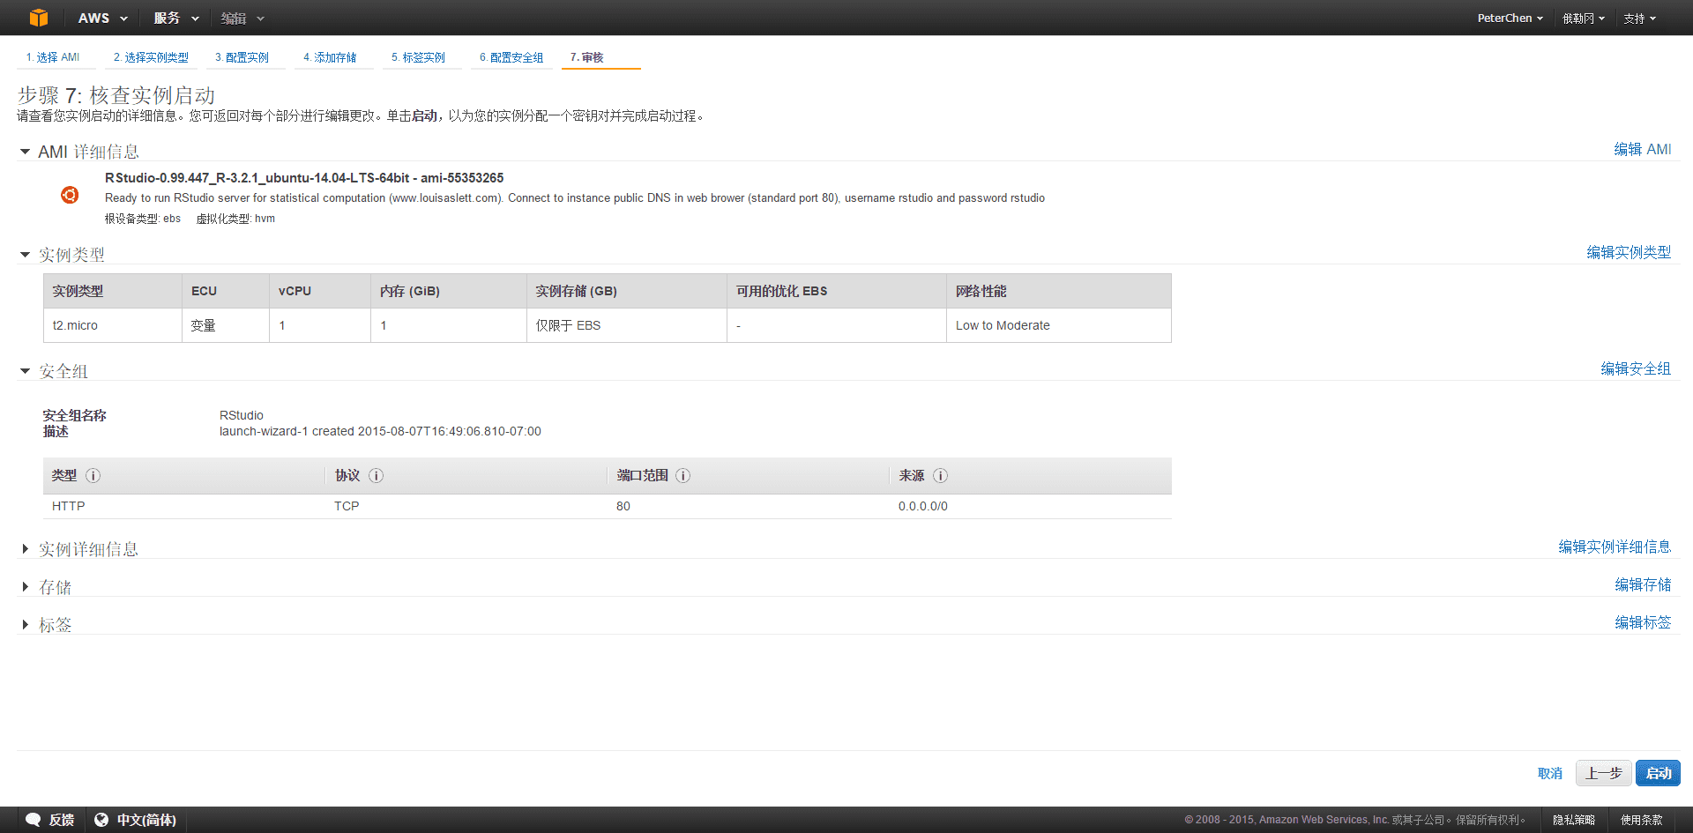
Task: Go to step 4 添加存储
Action: (x=330, y=57)
